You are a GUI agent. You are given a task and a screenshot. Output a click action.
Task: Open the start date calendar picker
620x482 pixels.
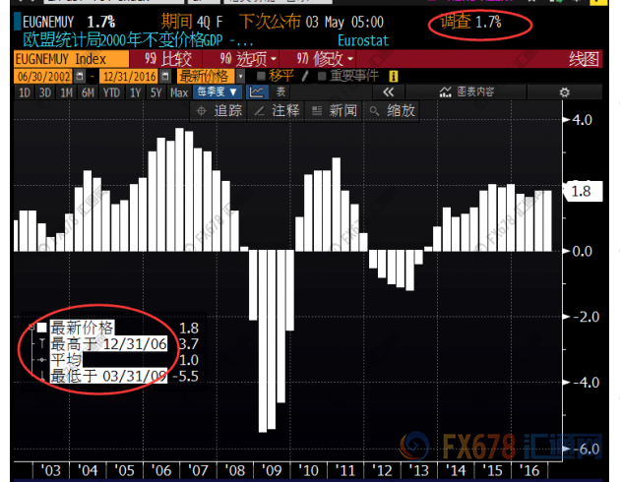tap(80, 76)
